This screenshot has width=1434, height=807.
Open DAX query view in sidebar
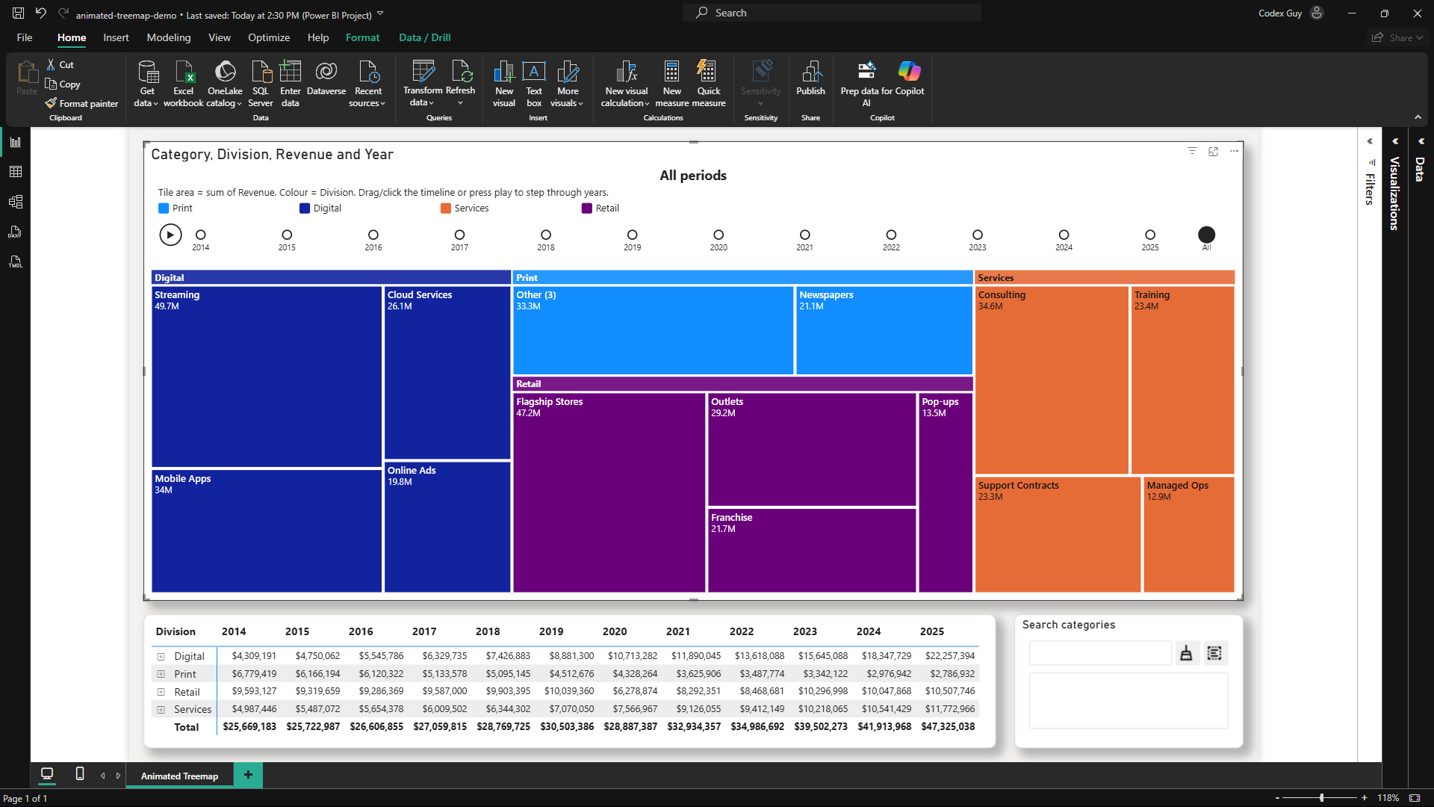click(16, 232)
